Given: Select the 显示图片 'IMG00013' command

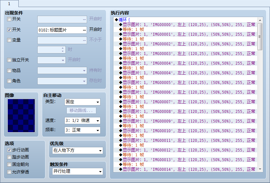Looking at the screenshot, I should [x=186, y=160].
